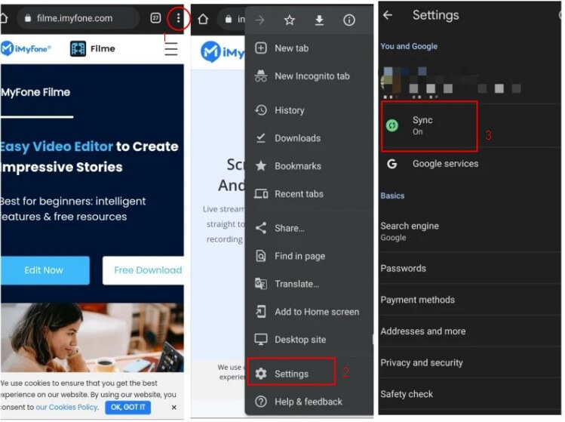Click the woman at laptop photo

click(x=92, y=337)
